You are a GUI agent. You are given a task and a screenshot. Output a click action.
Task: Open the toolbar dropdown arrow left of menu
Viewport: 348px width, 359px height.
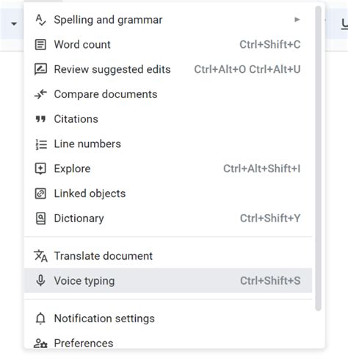click(14, 24)
